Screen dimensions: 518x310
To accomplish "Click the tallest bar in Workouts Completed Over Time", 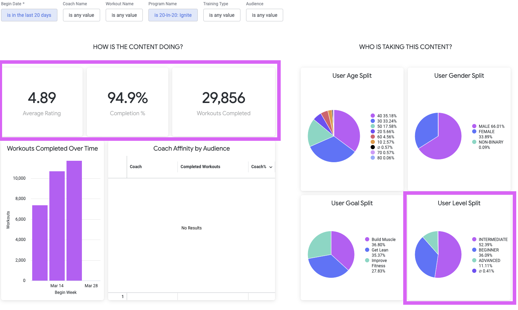I will [x=74, y=221].
